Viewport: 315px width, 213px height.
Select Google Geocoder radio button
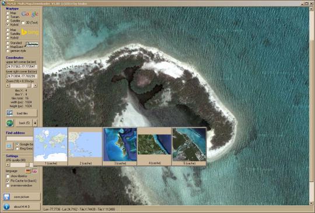pos(17,144)
